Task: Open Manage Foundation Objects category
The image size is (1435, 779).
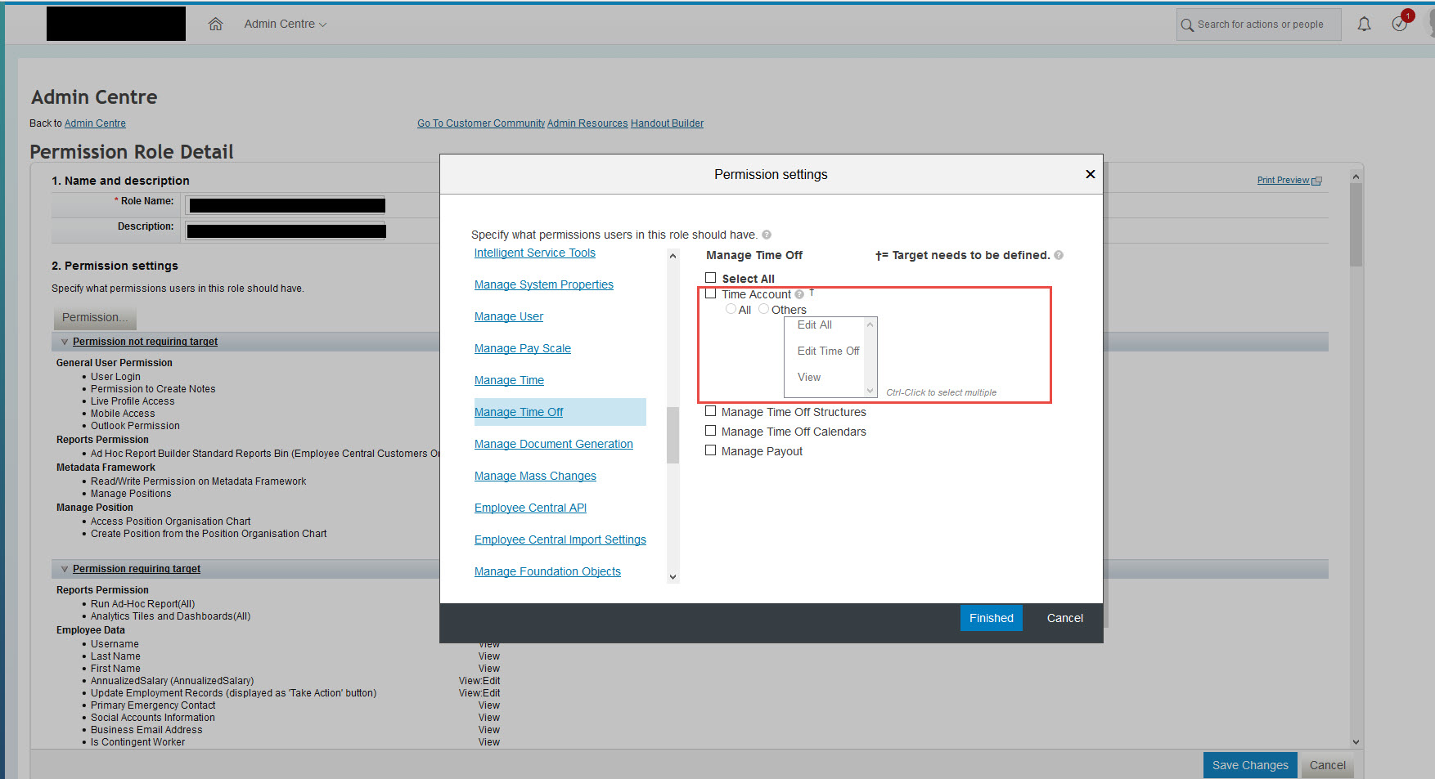Action: 547,571
